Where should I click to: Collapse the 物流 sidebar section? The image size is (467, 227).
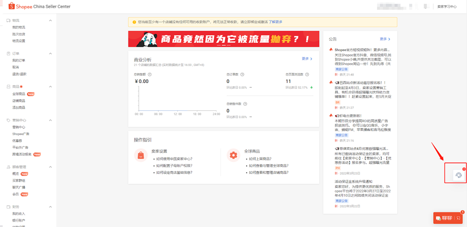[50, 20]
